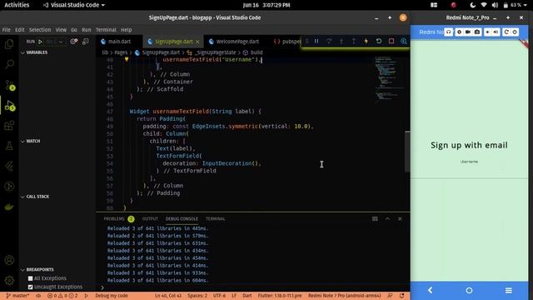
Task: Open the Activities overview
Action: [x=17, y=5]
